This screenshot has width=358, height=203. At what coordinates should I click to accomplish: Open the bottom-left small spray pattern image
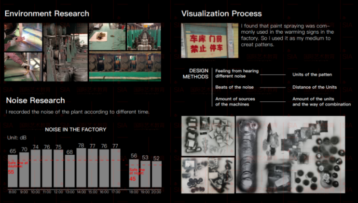pyautogui.click(x=207, y=175)
